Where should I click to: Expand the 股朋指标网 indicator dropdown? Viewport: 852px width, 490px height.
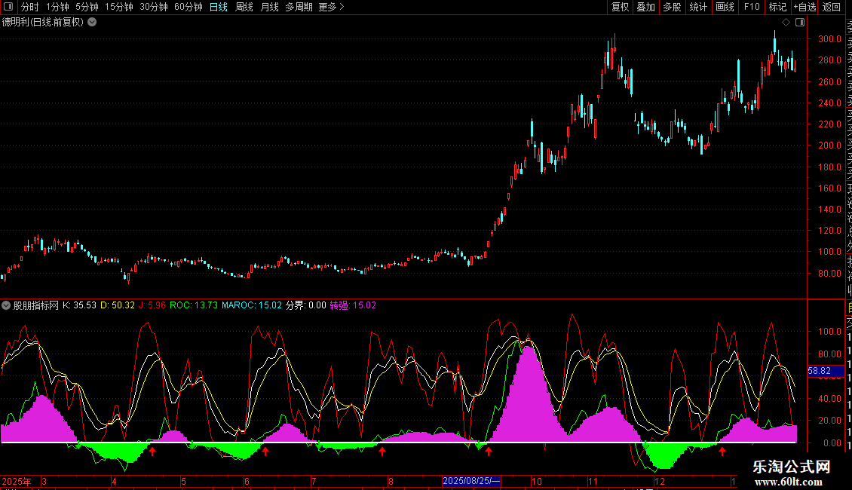[6, 305]
